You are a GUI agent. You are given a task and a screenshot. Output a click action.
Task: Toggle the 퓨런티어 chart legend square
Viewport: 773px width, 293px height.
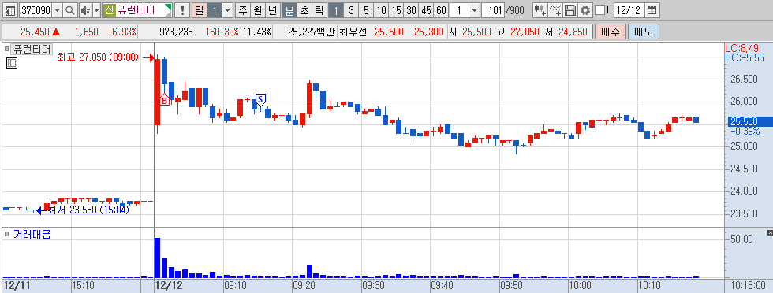click(7, 49)
